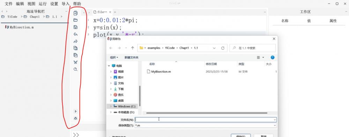
Task: Click 属性 column header in workspace panel
Action: [x=333, y=21]
